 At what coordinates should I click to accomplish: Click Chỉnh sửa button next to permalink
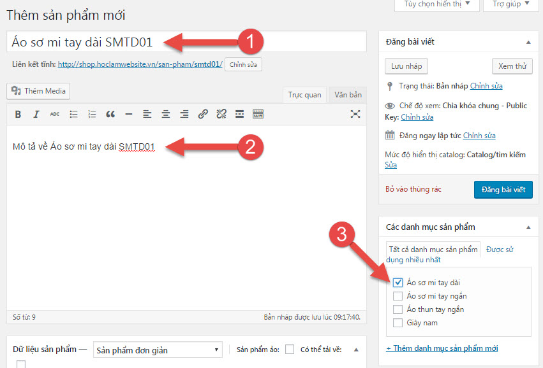coord(243,64)
